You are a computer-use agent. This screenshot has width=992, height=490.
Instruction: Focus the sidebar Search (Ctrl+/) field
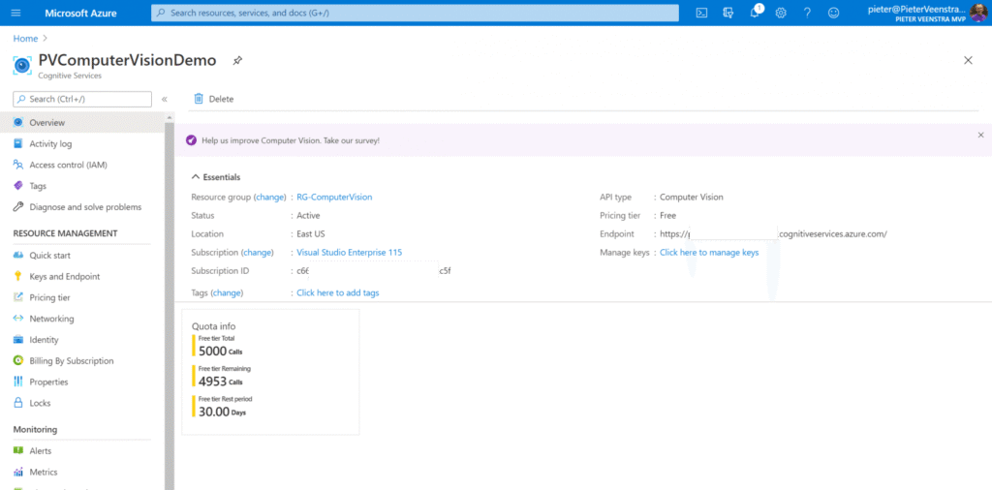82,100
